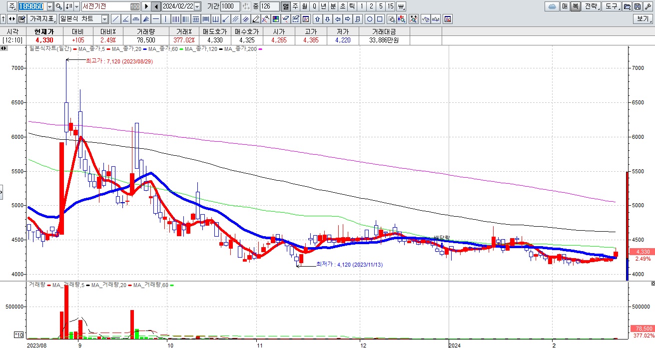Viewport: 655px width, 348px height.
Task: Toggle the weekly (주) period button
Action: (295, 6)
